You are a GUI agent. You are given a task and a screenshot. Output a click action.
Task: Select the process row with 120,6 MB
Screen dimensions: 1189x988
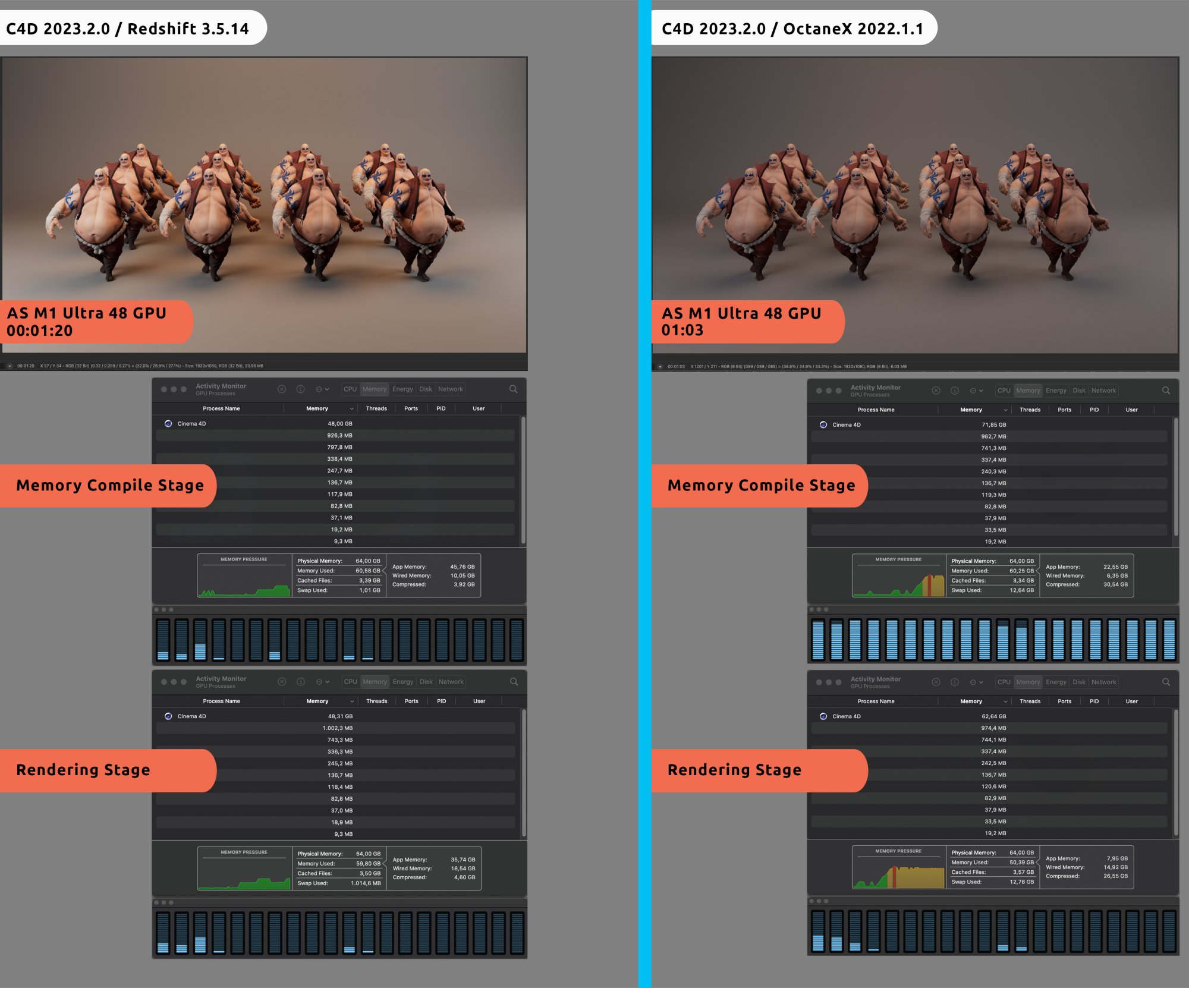point(989,786)
